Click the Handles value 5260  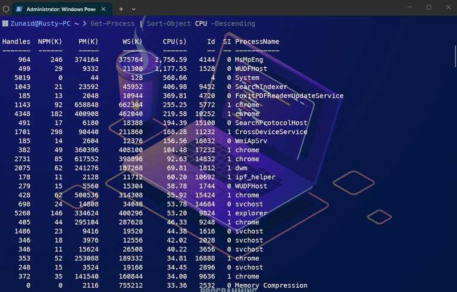[x=23, y=213]
